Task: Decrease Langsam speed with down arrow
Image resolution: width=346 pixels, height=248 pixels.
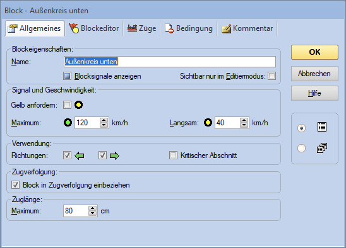Action: coord(244,125)
